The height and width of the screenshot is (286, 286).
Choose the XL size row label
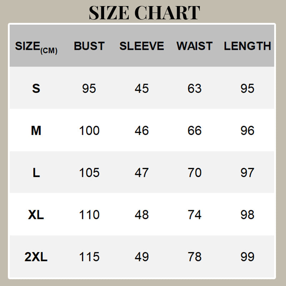coord(36,214)
